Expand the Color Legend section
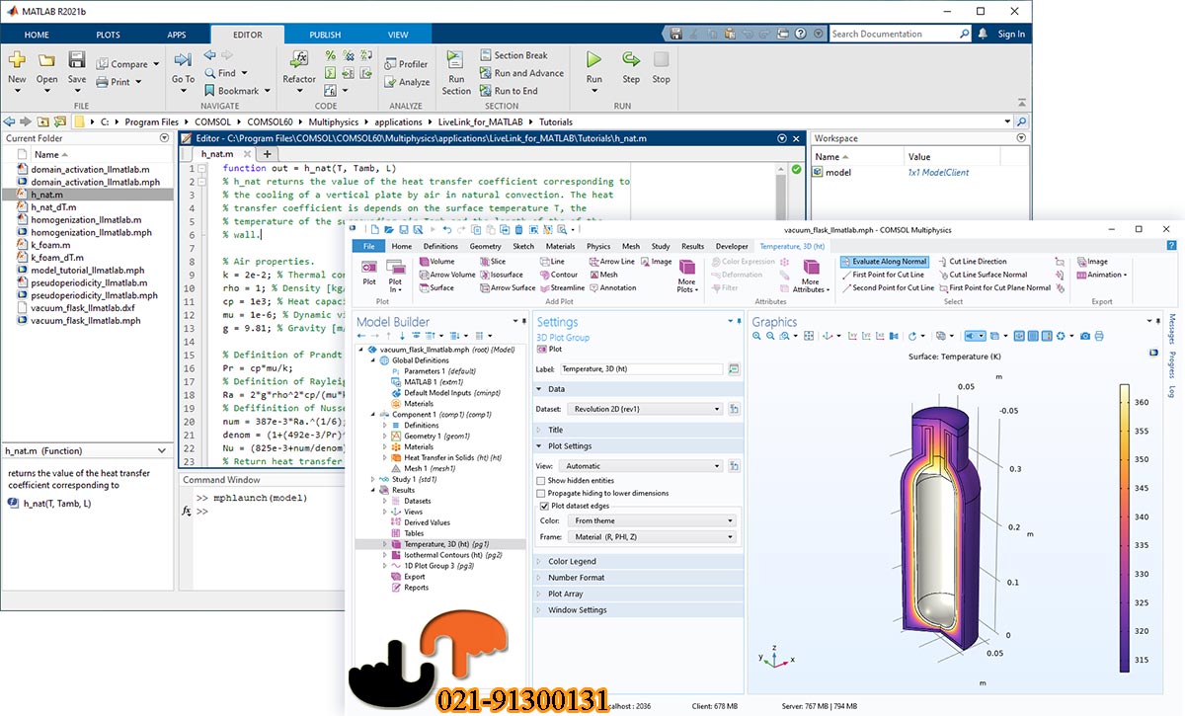Screen dimensions: 1185x716 572,561
